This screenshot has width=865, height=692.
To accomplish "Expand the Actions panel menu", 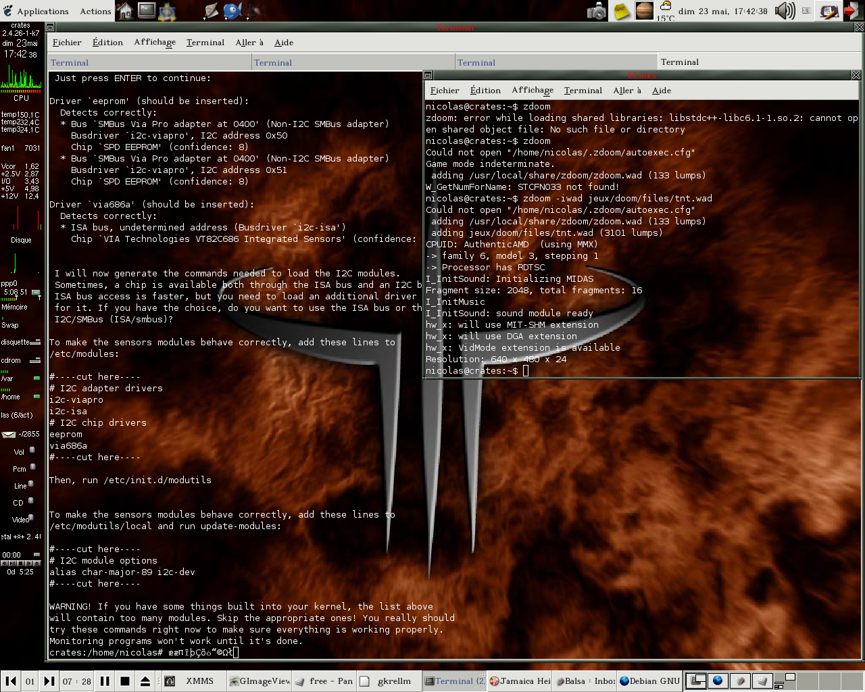I will (95, 11).
